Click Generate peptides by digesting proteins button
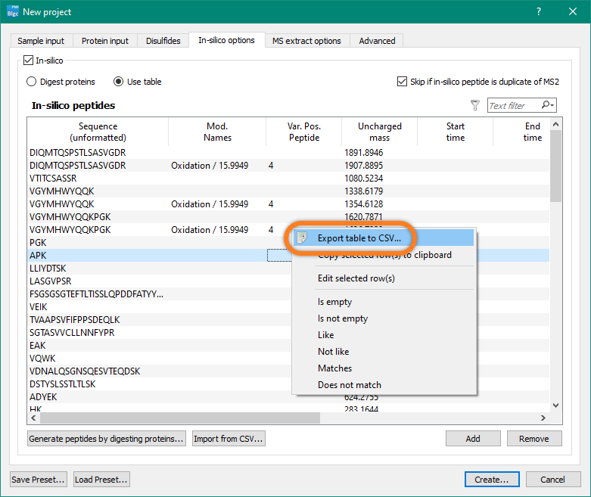The width and height of the screenshot is (591, 497). (x=107, y=439)
